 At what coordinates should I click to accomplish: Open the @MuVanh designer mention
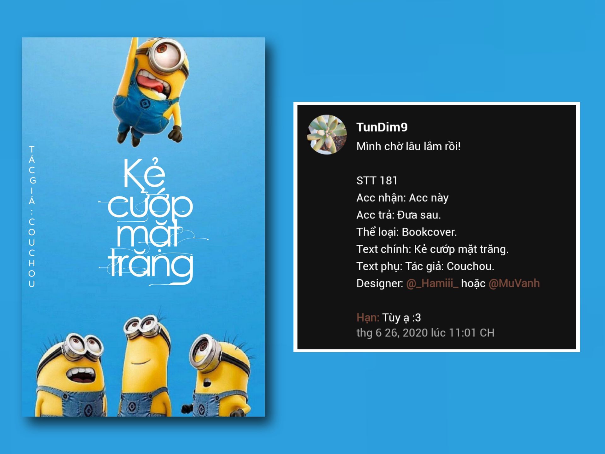click(514, 283)
